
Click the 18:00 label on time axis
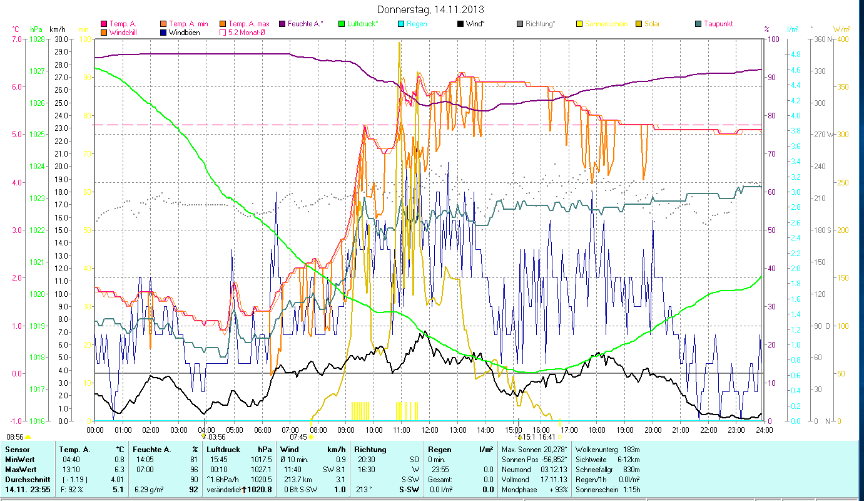coord(597,430)
